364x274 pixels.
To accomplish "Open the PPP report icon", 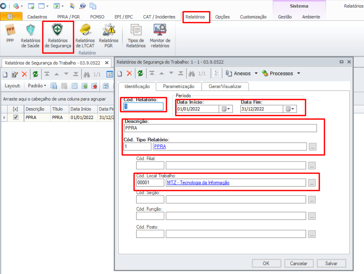I will (10, 33).
